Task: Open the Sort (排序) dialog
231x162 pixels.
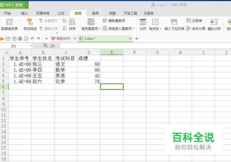Action: (x=72, y=25)
